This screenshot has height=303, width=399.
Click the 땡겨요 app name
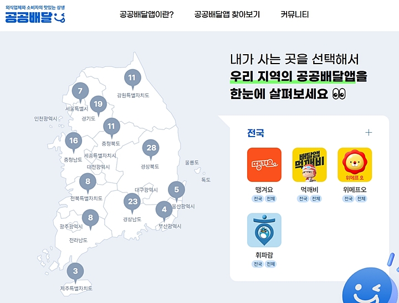coord(264,190)
